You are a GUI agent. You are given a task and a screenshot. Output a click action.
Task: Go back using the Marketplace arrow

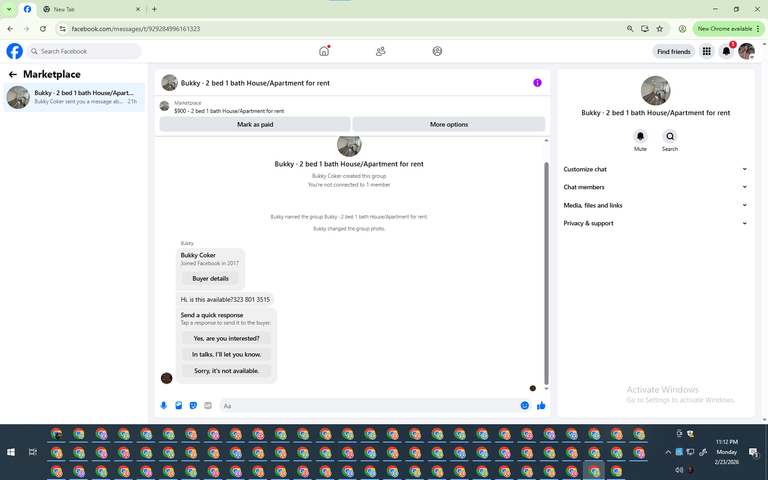click(x=13, y=75)
